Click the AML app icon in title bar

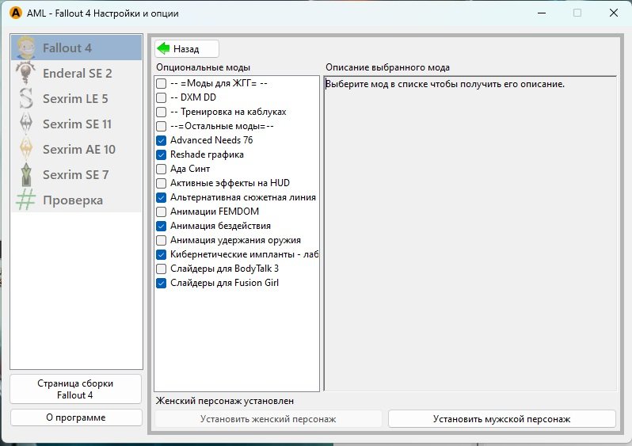click(x=14, y=13)
